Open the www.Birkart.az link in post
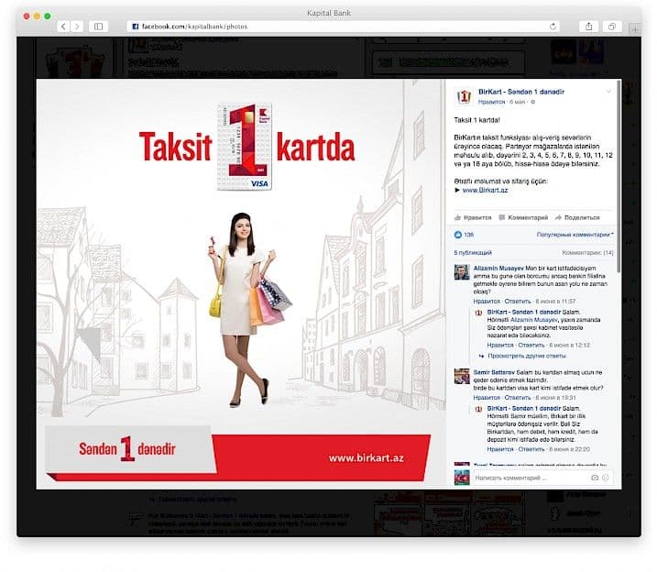657x572 pixels. [x=485, y=191]
